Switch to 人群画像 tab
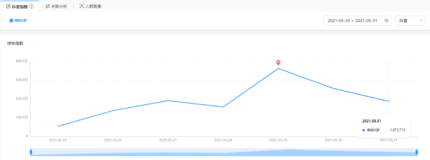The height and width of the screenshot is (160, 430). [90, 6]
